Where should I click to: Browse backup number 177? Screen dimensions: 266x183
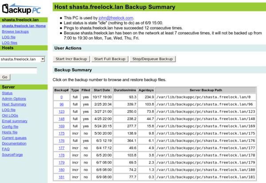click(62, 148)
